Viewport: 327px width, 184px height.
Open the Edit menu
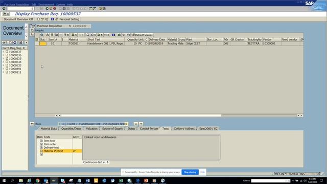click(x=34, y=5)
